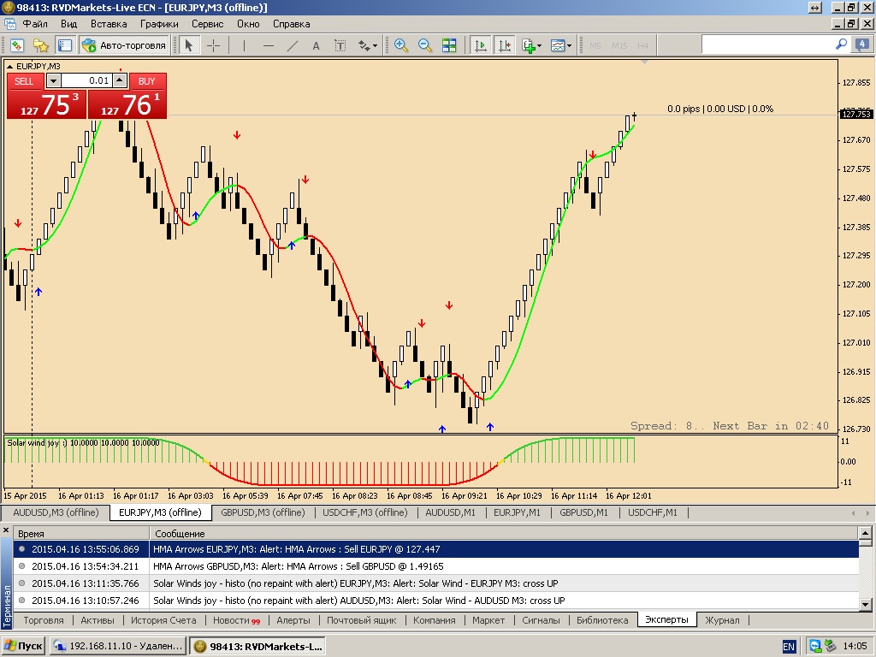
Task: Open the chat notifications icon showing 4
Action: coord(862,44)
